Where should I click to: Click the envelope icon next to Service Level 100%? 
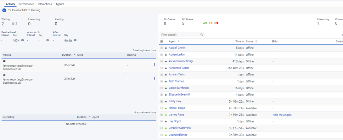click(23, 40)
